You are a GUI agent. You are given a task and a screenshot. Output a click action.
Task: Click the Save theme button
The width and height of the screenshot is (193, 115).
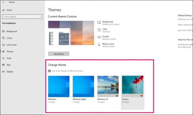pos(59,54)
